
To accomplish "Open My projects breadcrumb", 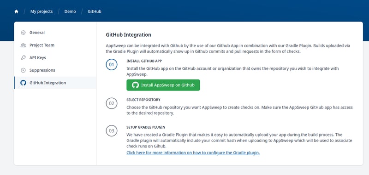I will point(42,11).
